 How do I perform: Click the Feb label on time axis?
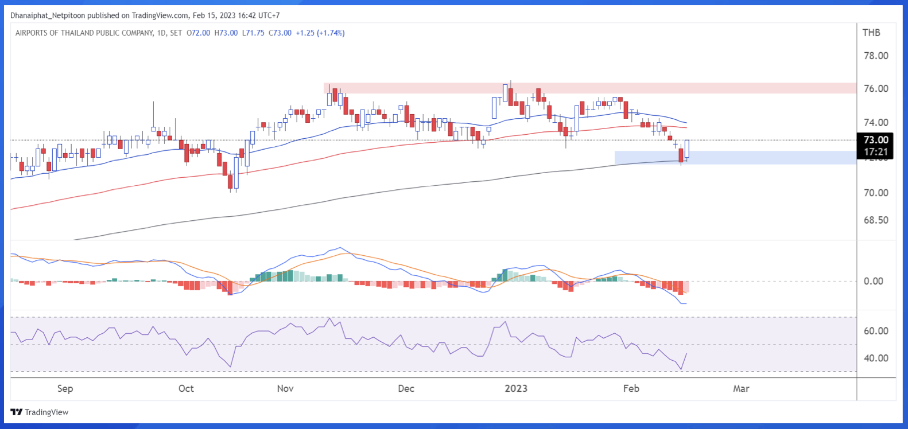631,388
